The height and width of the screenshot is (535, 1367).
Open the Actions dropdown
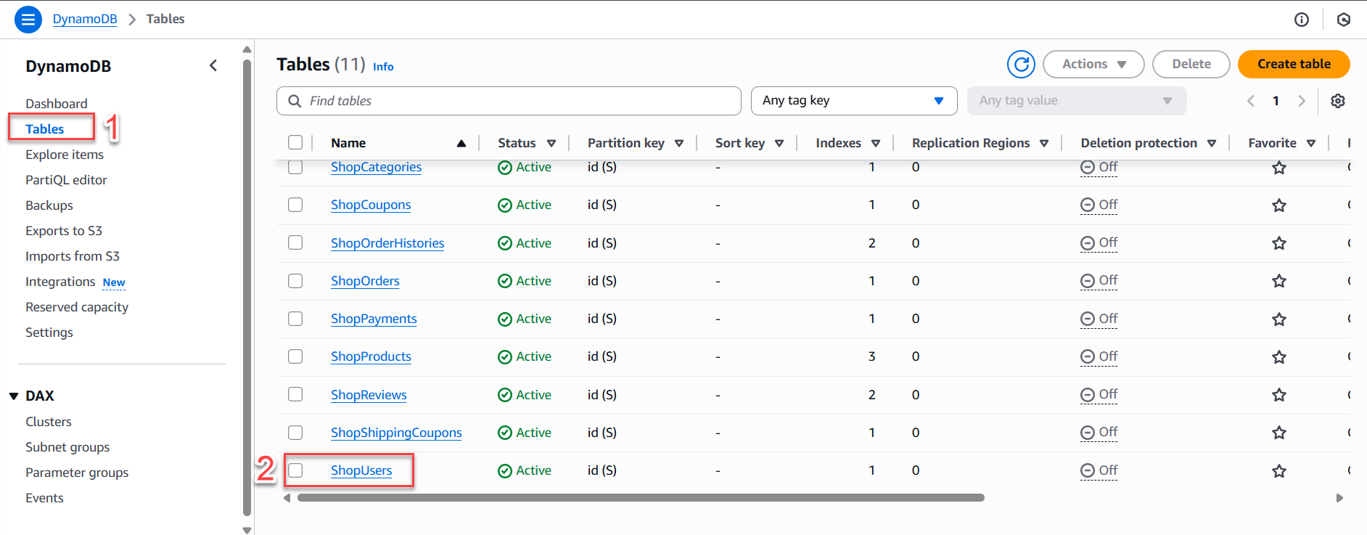tap(1093, 64)
